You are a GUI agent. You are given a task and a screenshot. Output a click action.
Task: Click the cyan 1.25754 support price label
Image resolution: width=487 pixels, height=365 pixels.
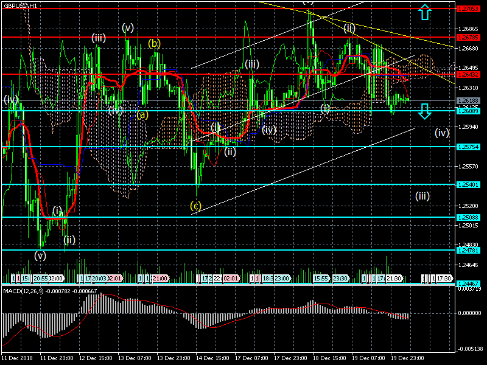pyautogui.click(x=470, y=147)
